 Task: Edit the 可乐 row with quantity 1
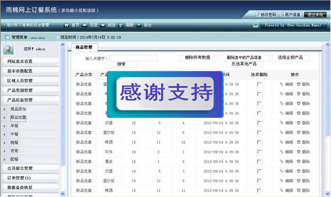point(287,152)
